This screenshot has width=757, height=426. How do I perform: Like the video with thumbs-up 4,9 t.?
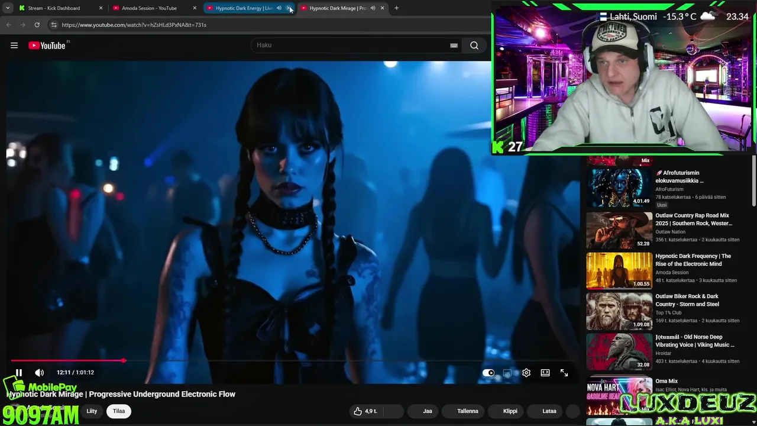tap(367, 411)
